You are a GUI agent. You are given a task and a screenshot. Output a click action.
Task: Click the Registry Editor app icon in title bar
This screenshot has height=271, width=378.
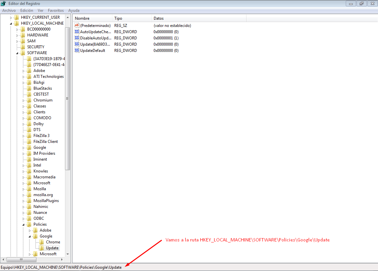coord(3,3)
